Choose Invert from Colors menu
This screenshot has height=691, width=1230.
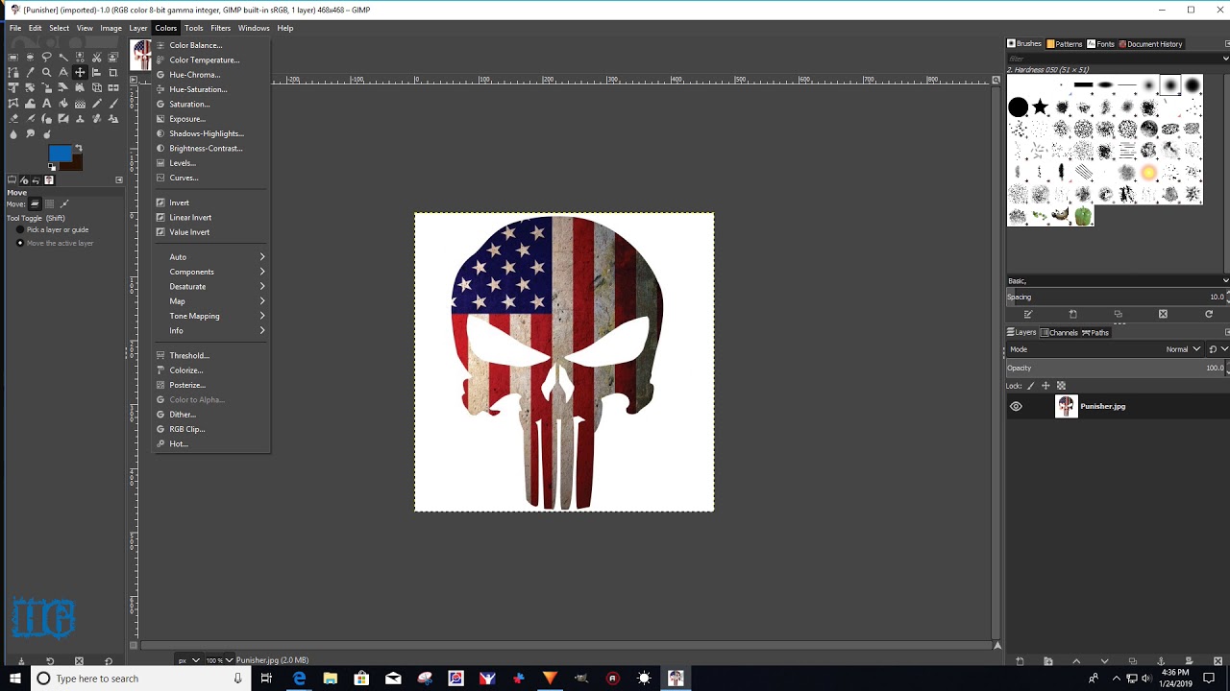pyautogui.click(x=211, y=203)
